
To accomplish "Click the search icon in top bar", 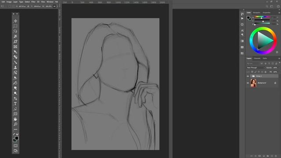I will click(267, 6).
